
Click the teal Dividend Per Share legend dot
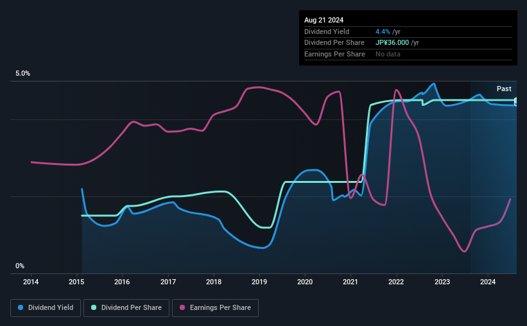click(94, 307)
